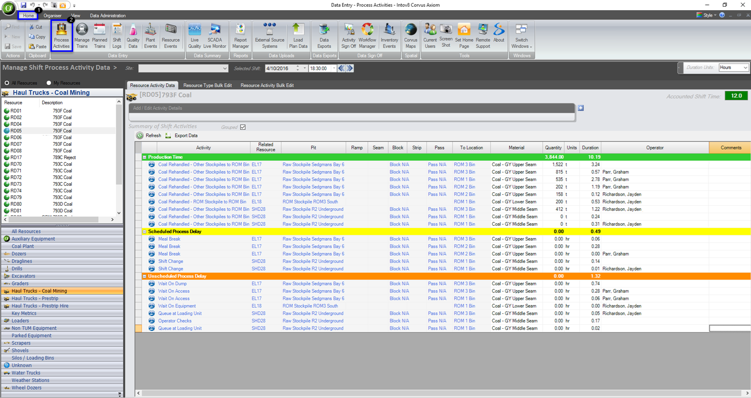Image resolution: width=751 pixels, height=398 pixels.
Task: Launch the Workflow Manager
Action: click(367, 36)
